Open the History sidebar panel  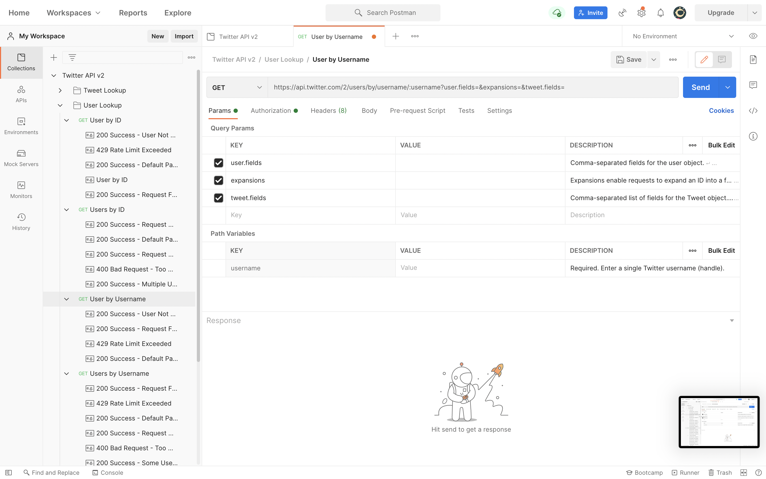(21, 221)
